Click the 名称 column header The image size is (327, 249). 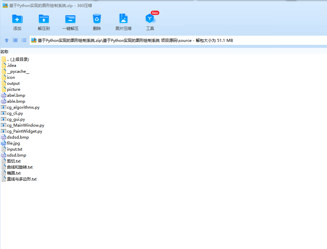[x=4, y=52]
